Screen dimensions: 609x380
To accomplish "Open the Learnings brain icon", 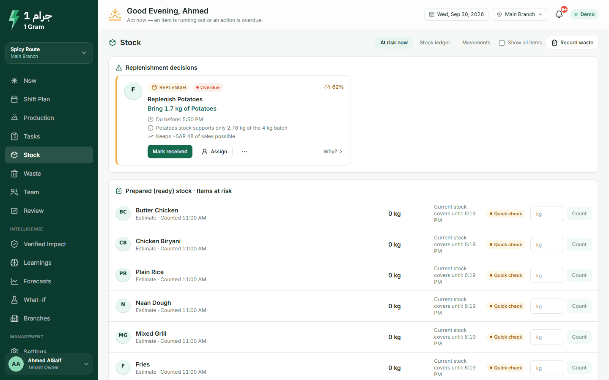I will (14, 263).
